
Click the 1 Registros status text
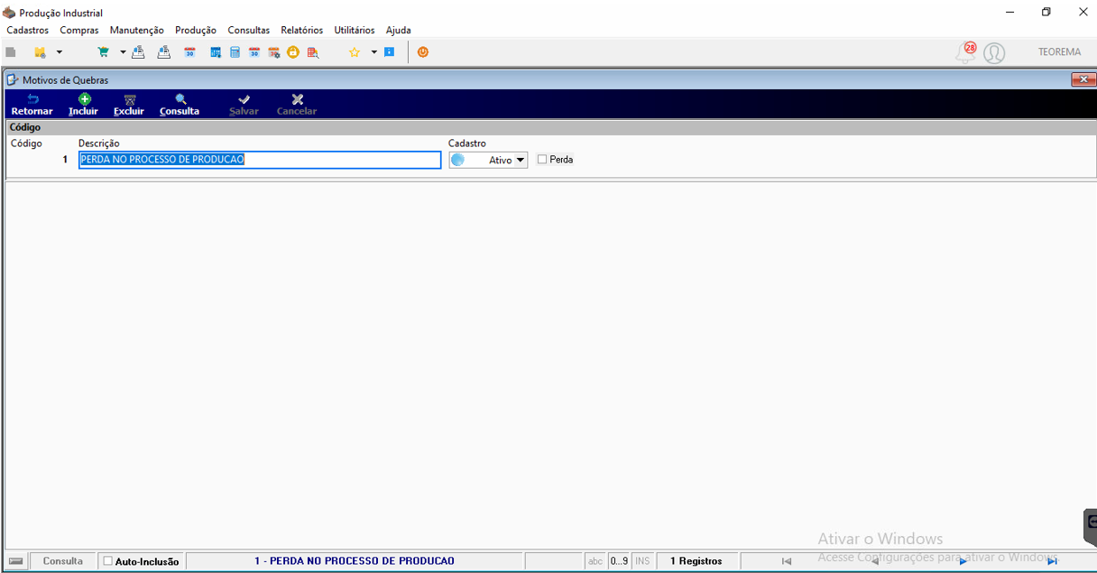tap(696, 561)
